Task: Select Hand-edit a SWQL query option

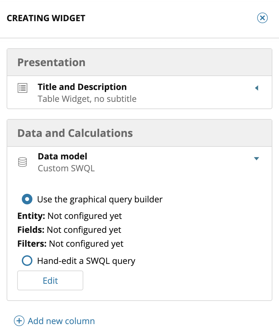Action: click(27, 261)
